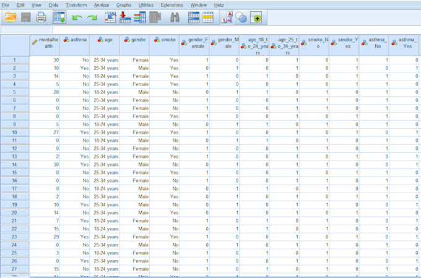Open the Variables info icon
The width and height of the screenshot is (421, 278).
pos(140,17)
